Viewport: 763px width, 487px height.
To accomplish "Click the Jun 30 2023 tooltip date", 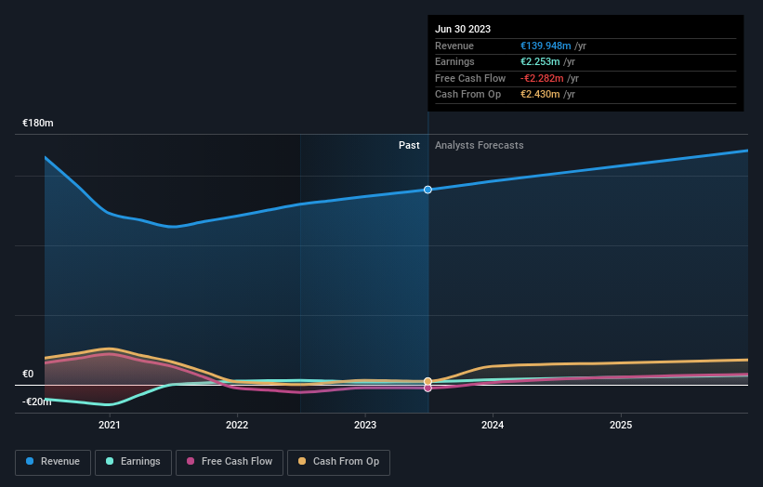I will pyautogui.click(x=463, y=29).
